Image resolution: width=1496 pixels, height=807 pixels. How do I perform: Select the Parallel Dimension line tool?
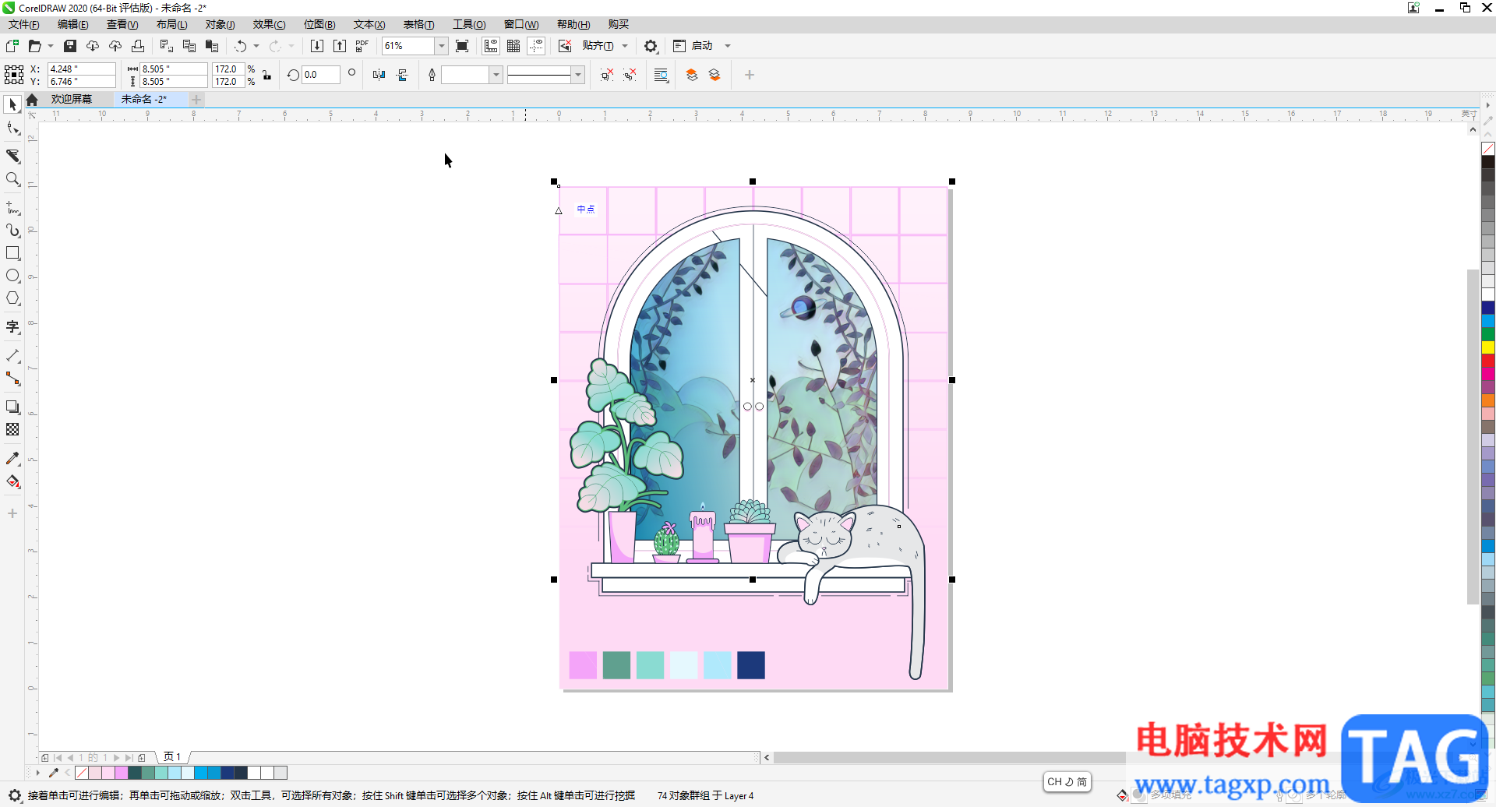click(12, 356)
